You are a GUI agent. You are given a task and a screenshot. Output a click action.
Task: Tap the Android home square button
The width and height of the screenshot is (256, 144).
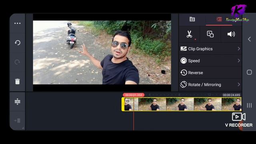(249, 72)
